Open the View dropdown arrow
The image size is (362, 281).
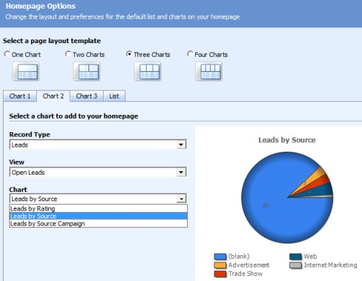tap(181, 172)
